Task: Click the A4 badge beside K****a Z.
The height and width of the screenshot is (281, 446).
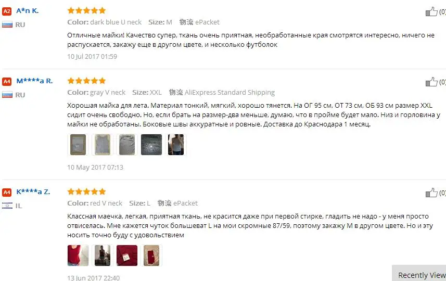Action: (x=7, y=193)
